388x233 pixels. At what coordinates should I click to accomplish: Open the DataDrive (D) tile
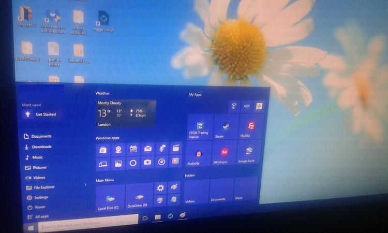tap(139, 196)
